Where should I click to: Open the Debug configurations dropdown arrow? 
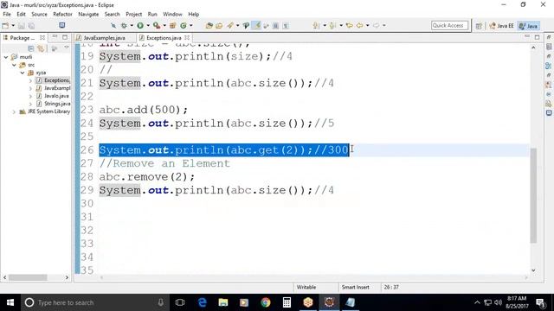(132, 25)
